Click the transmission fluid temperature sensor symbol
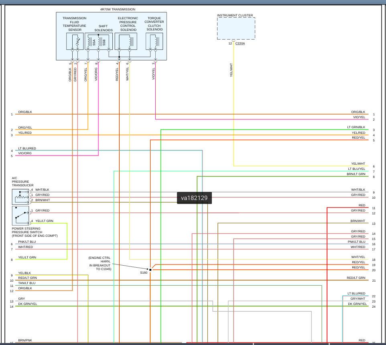Screen dimensions: 386x345 (x=75, y=41)
